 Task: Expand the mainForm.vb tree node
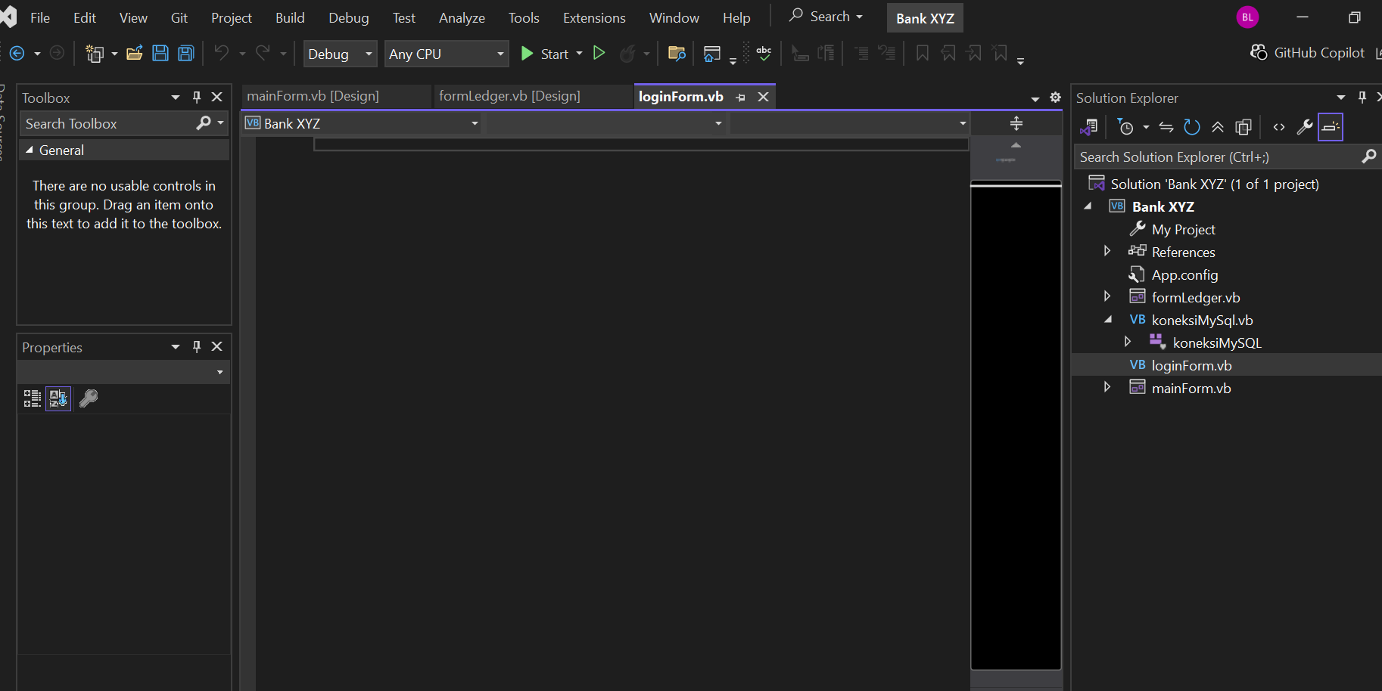pos(1107,387)
